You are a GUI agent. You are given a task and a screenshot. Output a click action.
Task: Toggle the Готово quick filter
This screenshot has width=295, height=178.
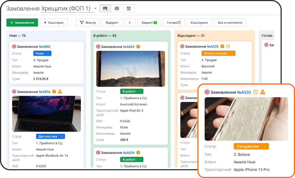tap(174, 22)
